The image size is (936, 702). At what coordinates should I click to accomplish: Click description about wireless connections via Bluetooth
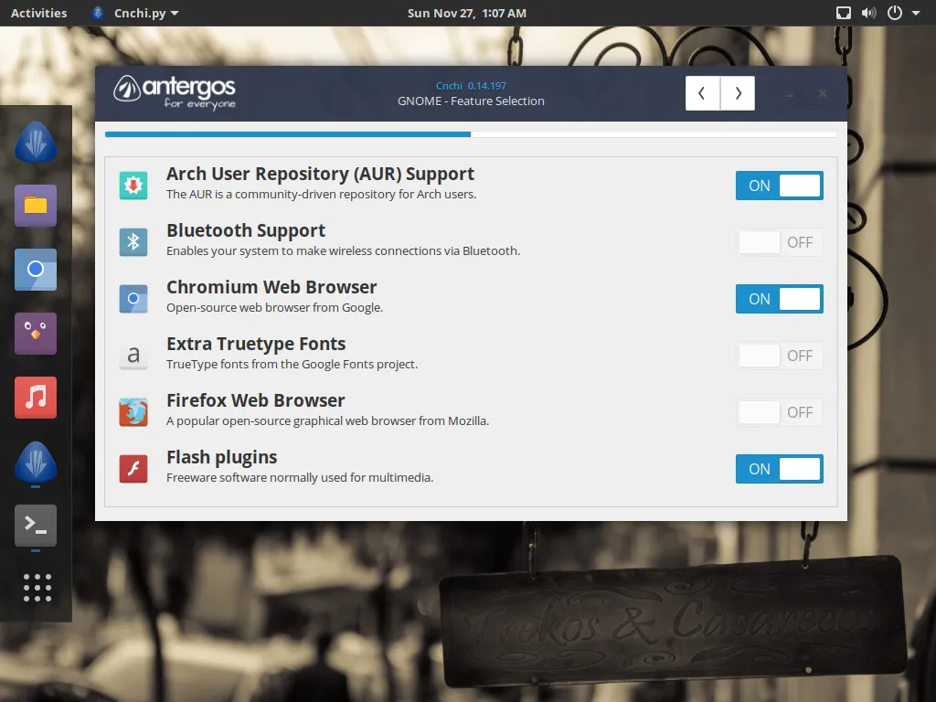pyautogui.click(x=344, y=250)
